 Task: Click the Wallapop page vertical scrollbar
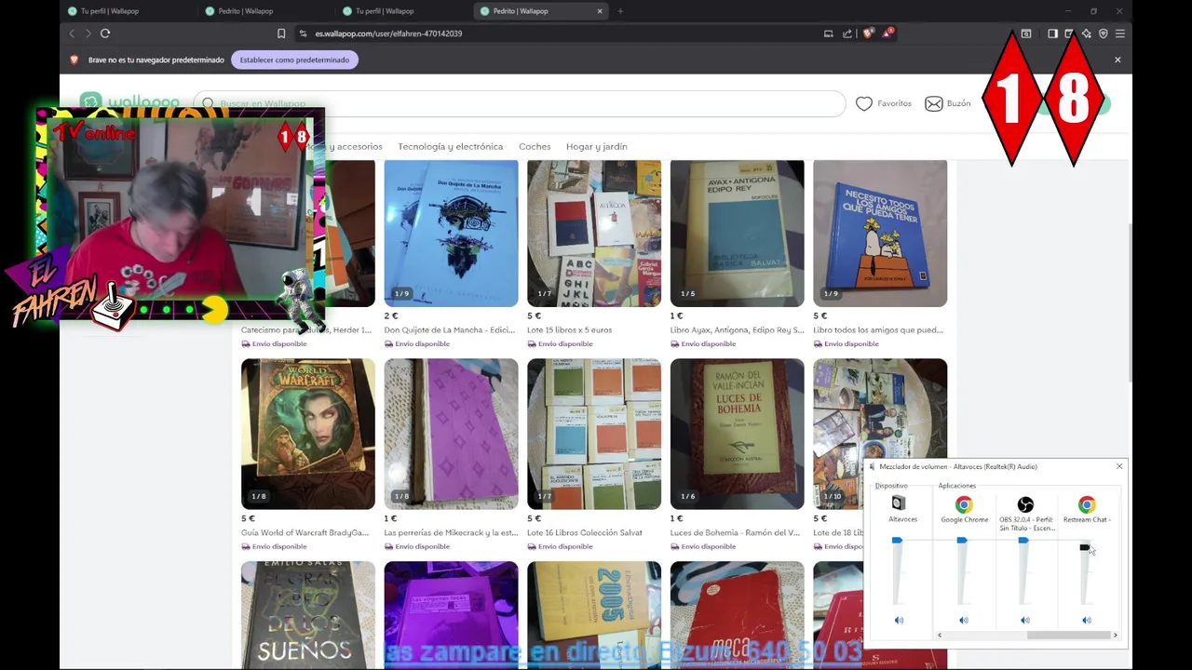point(1129,302)
